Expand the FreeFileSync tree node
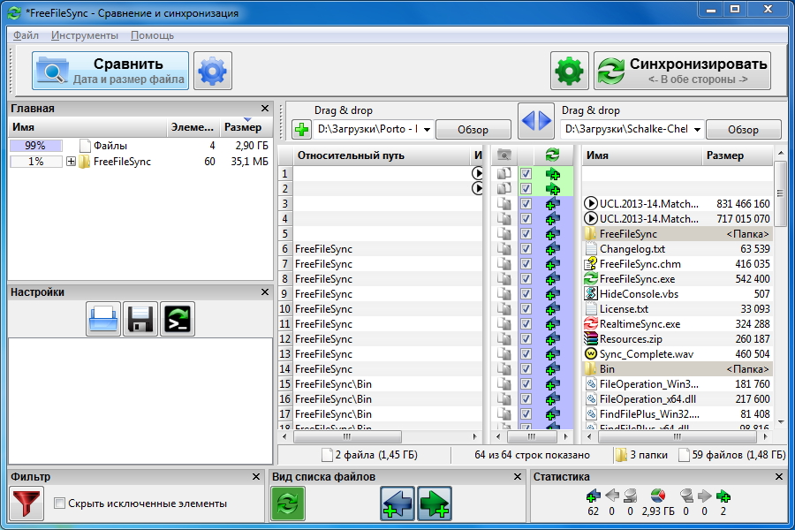Image resolution: width=795 pixels, height=530 pixels. 71,162
